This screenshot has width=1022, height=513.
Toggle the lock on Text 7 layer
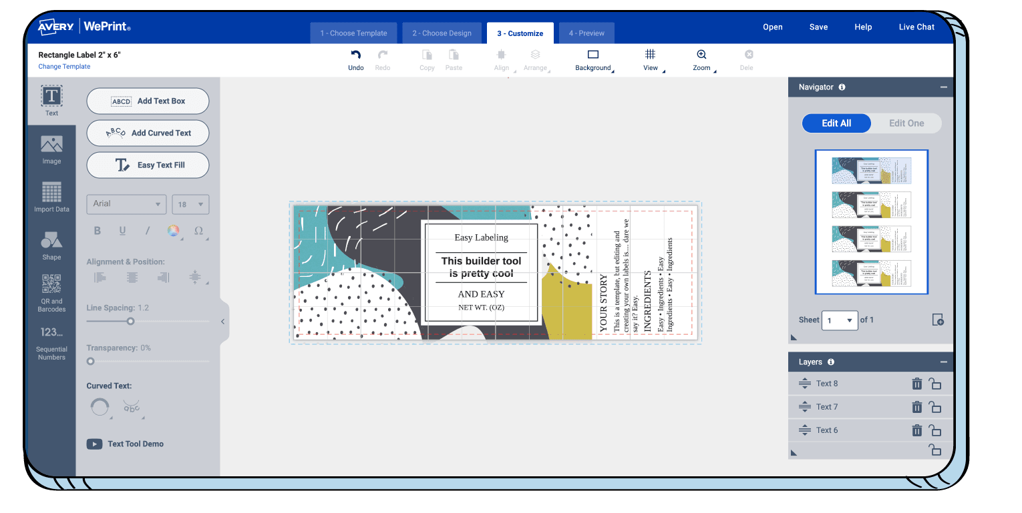coord(935,407)
